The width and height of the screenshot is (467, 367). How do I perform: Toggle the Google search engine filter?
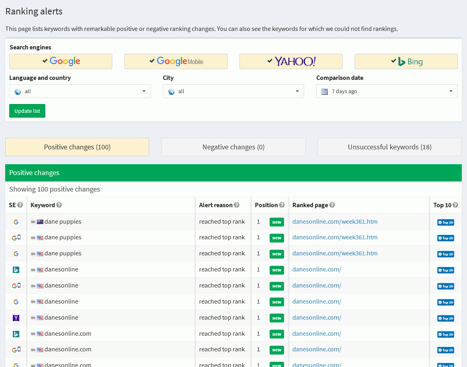61,61
